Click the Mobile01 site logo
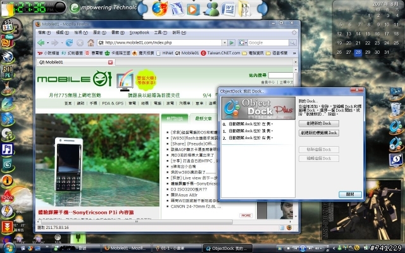 [x=75, y=78]
